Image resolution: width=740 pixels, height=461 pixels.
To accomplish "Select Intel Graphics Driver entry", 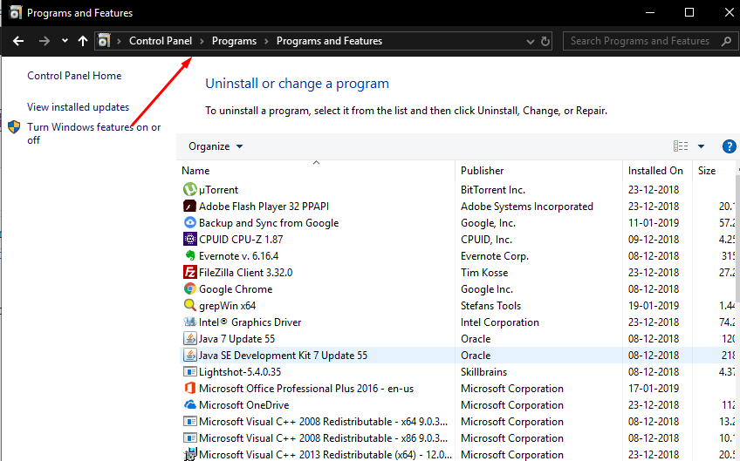I will coord(250,322).
